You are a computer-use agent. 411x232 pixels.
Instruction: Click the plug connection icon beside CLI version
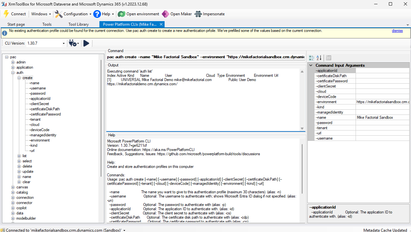click(72, 43)
